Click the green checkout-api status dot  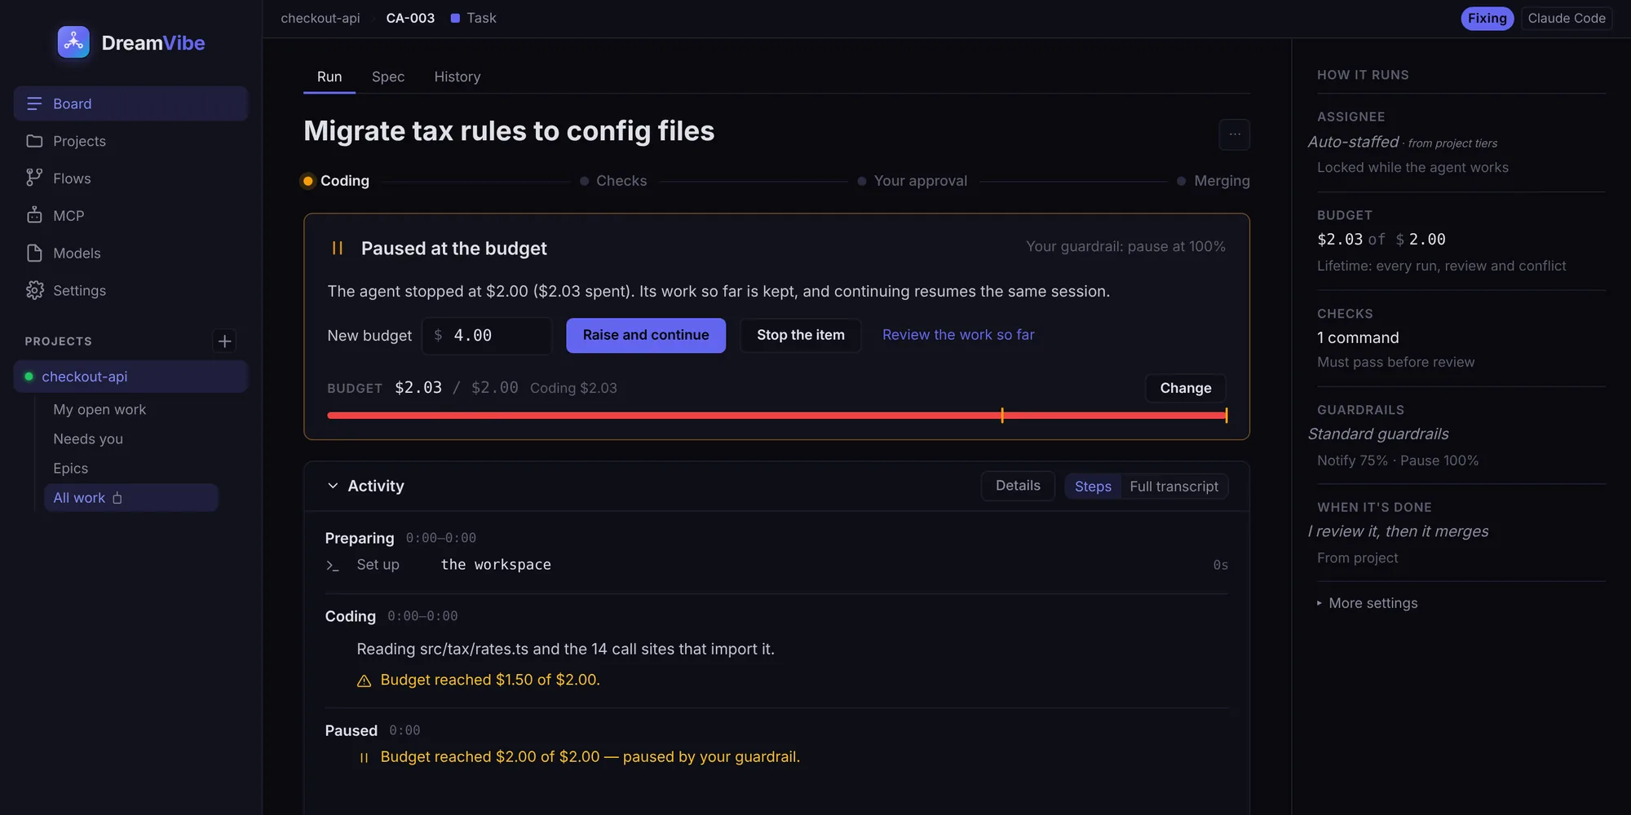coord(29,377)
